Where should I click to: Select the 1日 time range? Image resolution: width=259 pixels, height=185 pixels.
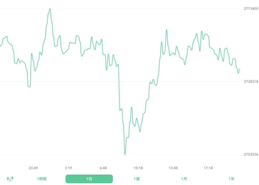pyautogui.click(x=89, y=179)
